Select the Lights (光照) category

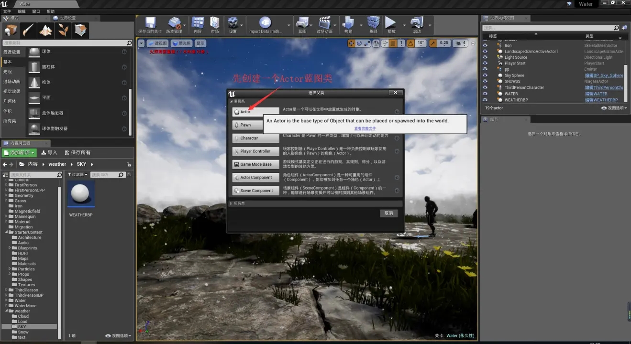(8, 72)
